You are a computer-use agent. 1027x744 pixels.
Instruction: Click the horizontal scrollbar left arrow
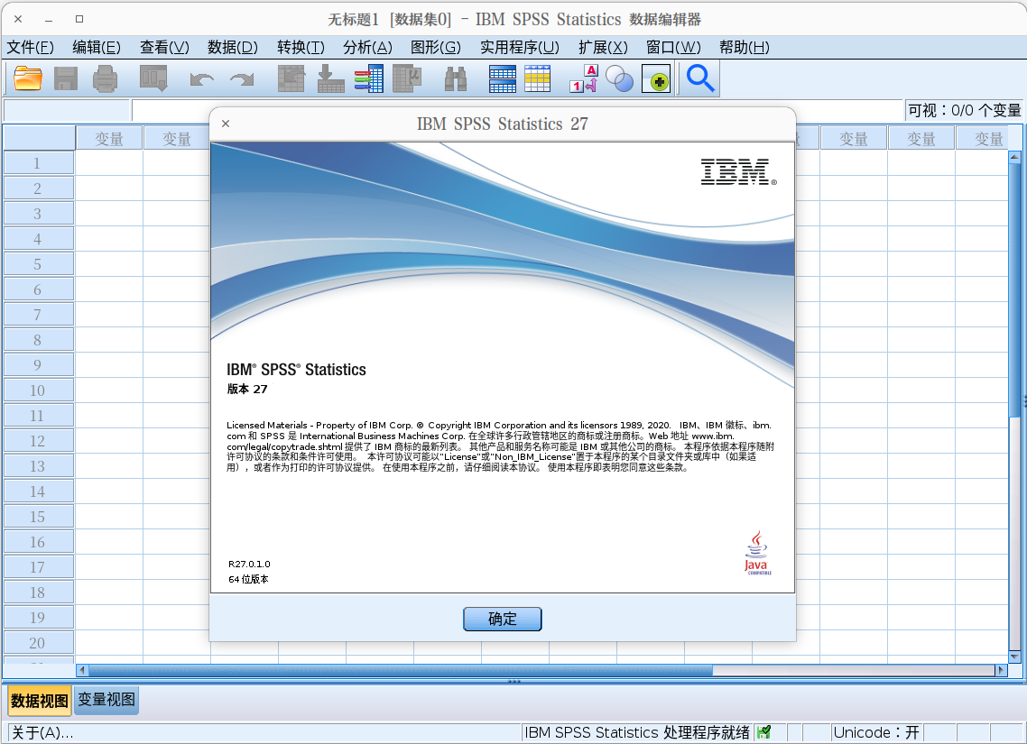tap(82, 670)
